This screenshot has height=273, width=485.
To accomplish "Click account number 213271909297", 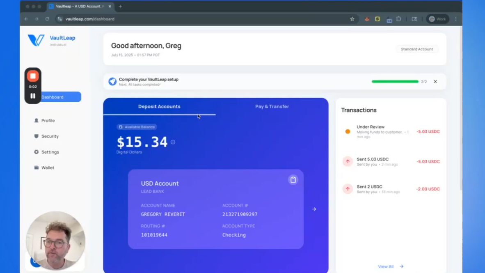I will tap(240, 214).
